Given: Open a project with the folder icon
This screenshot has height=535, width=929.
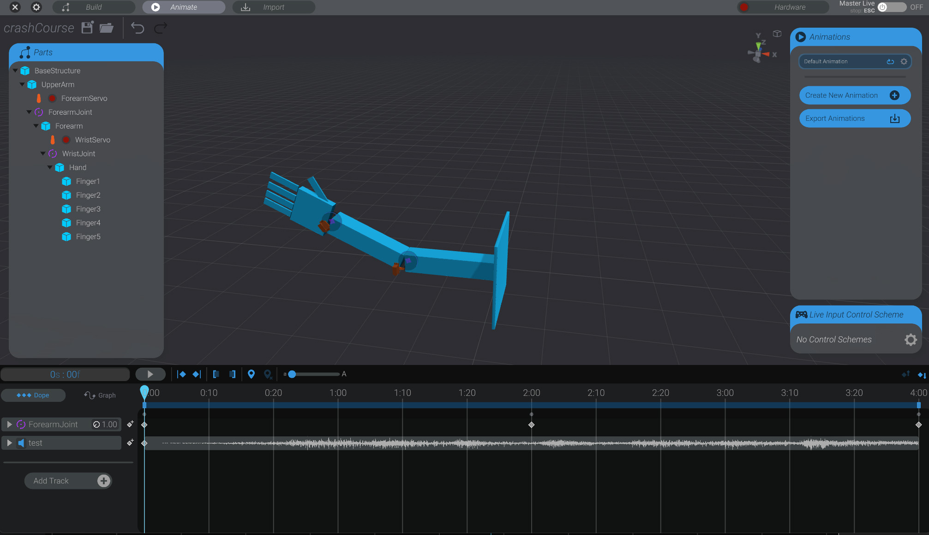Looking at the screenshot, I should pyautogui.click(x=107, y=28).
